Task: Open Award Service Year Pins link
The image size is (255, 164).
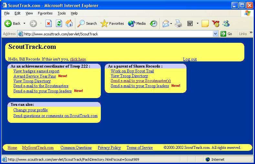Action: (x=35, y=76)
